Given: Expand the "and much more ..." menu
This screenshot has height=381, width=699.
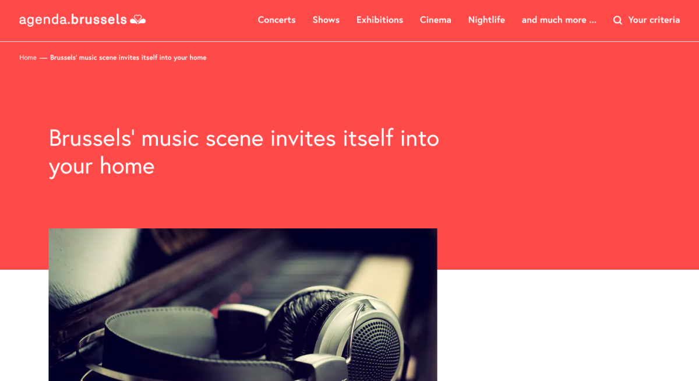Looking at the screenshot, I should [x=559, y=20].
